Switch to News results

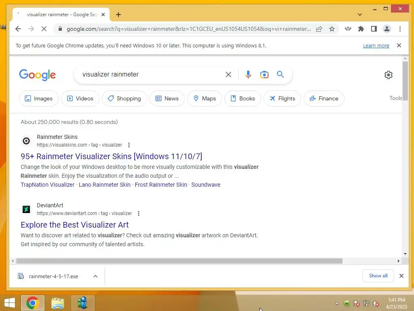167,98
